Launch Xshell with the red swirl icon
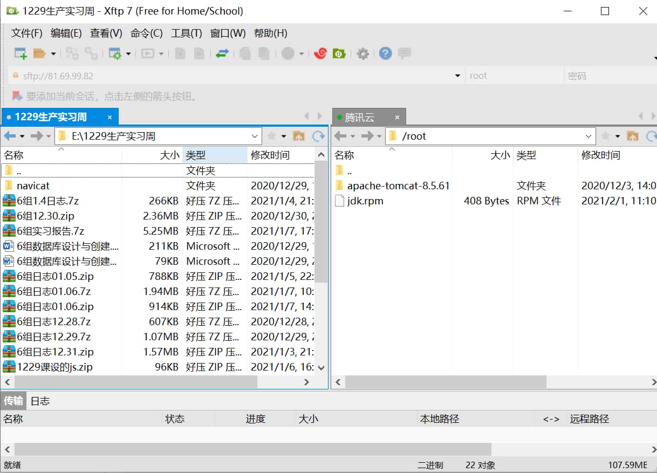The height and width of the screenshot is (473, 657). click(320, 53)
